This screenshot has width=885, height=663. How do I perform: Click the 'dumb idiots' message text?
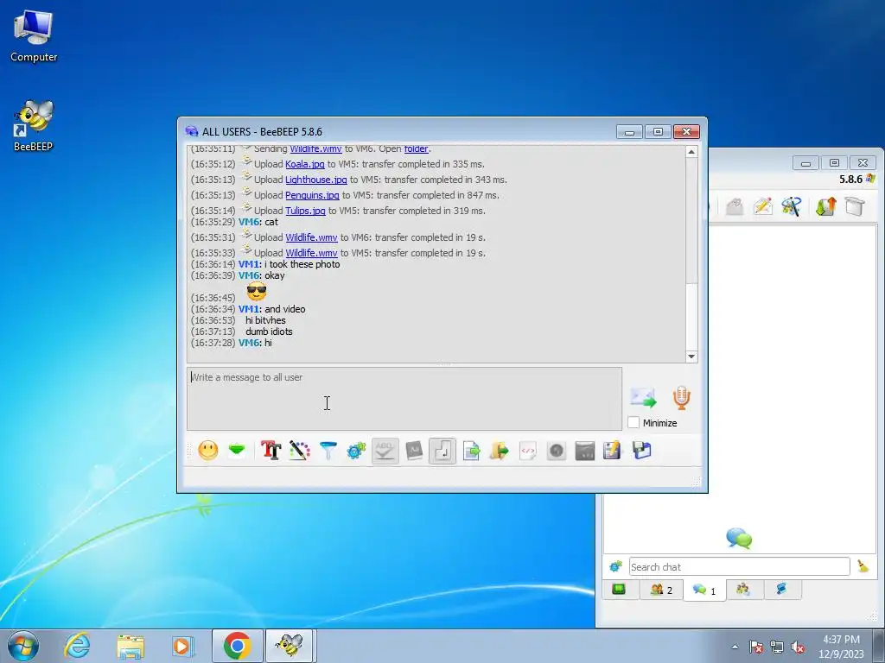point(269,331)
